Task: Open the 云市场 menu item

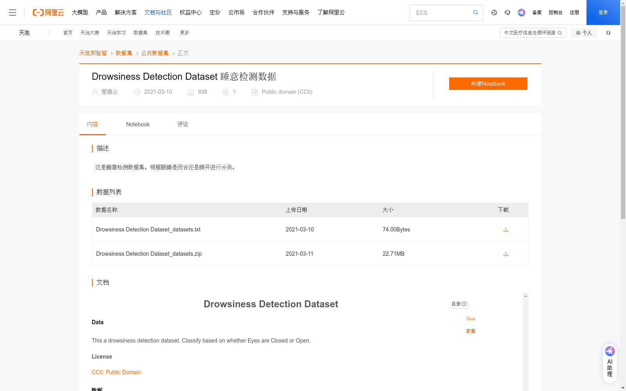Action: pos(236,13)
